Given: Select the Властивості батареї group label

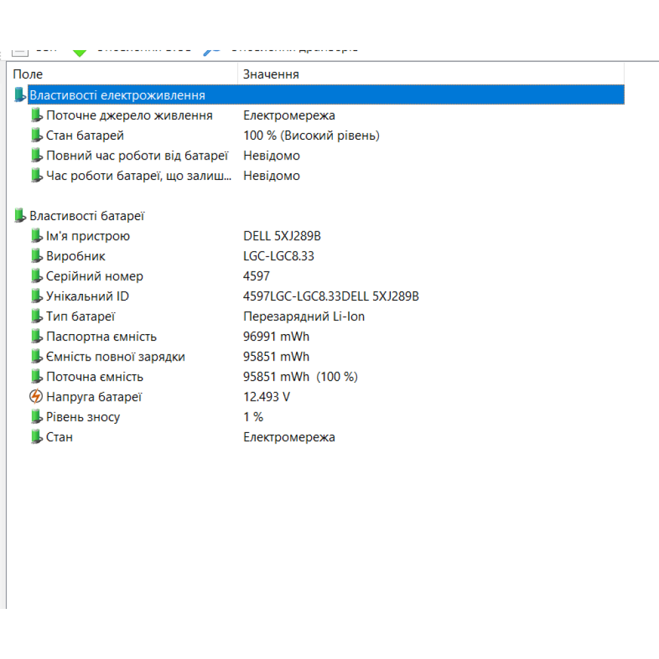Looking at the screenshot, I should click(x=86, y=215).
